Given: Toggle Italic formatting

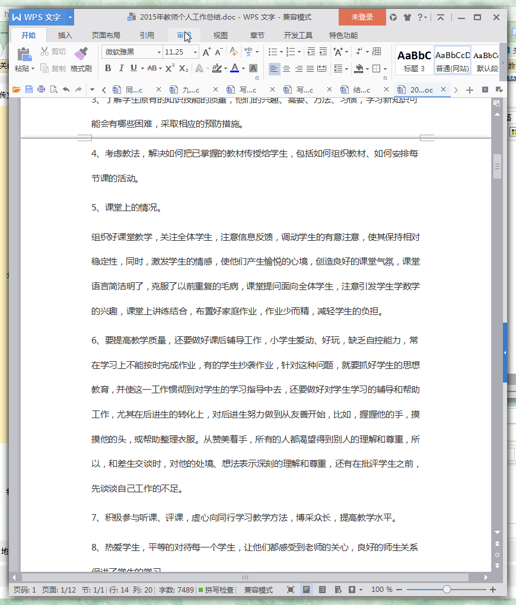Looking at the screenshot, I should (x=121, y=68).
